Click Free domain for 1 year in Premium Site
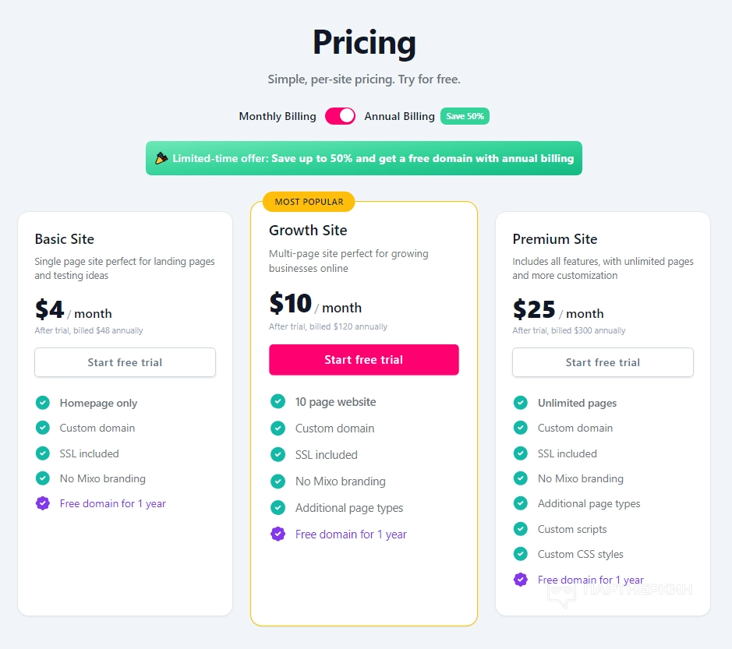 click(590, 580)
